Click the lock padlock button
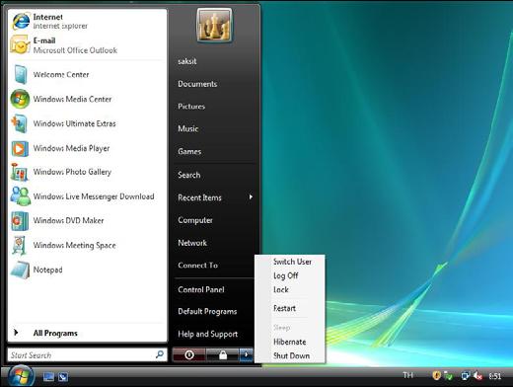 tap(223, 354)
